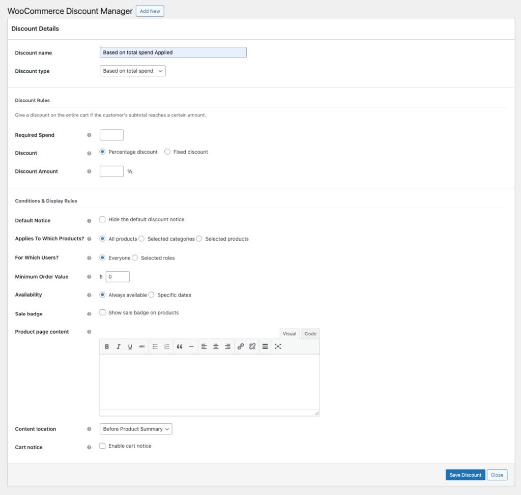Switch editor to Visual tab
The height and width of the screenshot is (495, 521).
click(290, 334)
